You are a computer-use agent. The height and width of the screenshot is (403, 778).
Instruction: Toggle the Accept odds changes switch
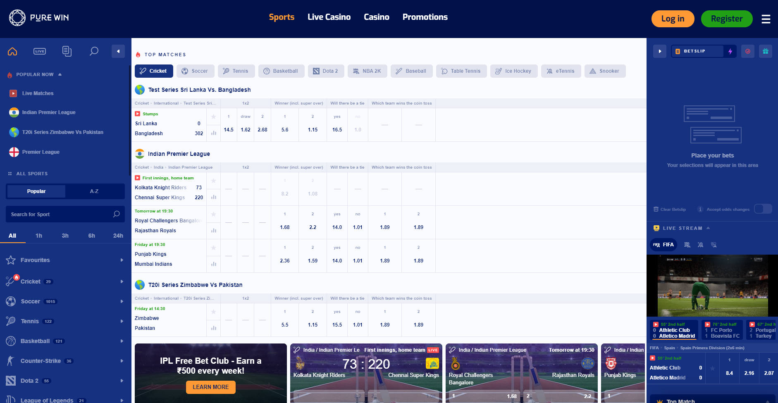[x=763, y=209]
